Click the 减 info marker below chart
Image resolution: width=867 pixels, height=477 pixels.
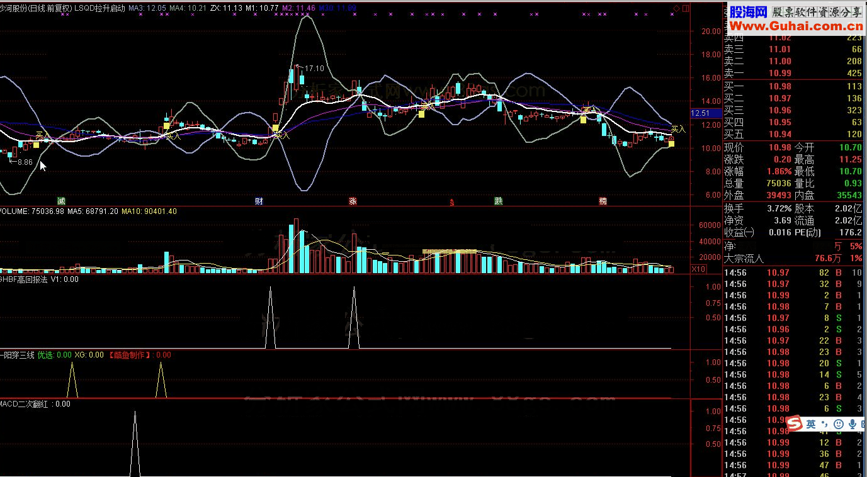tap(61, 201)
